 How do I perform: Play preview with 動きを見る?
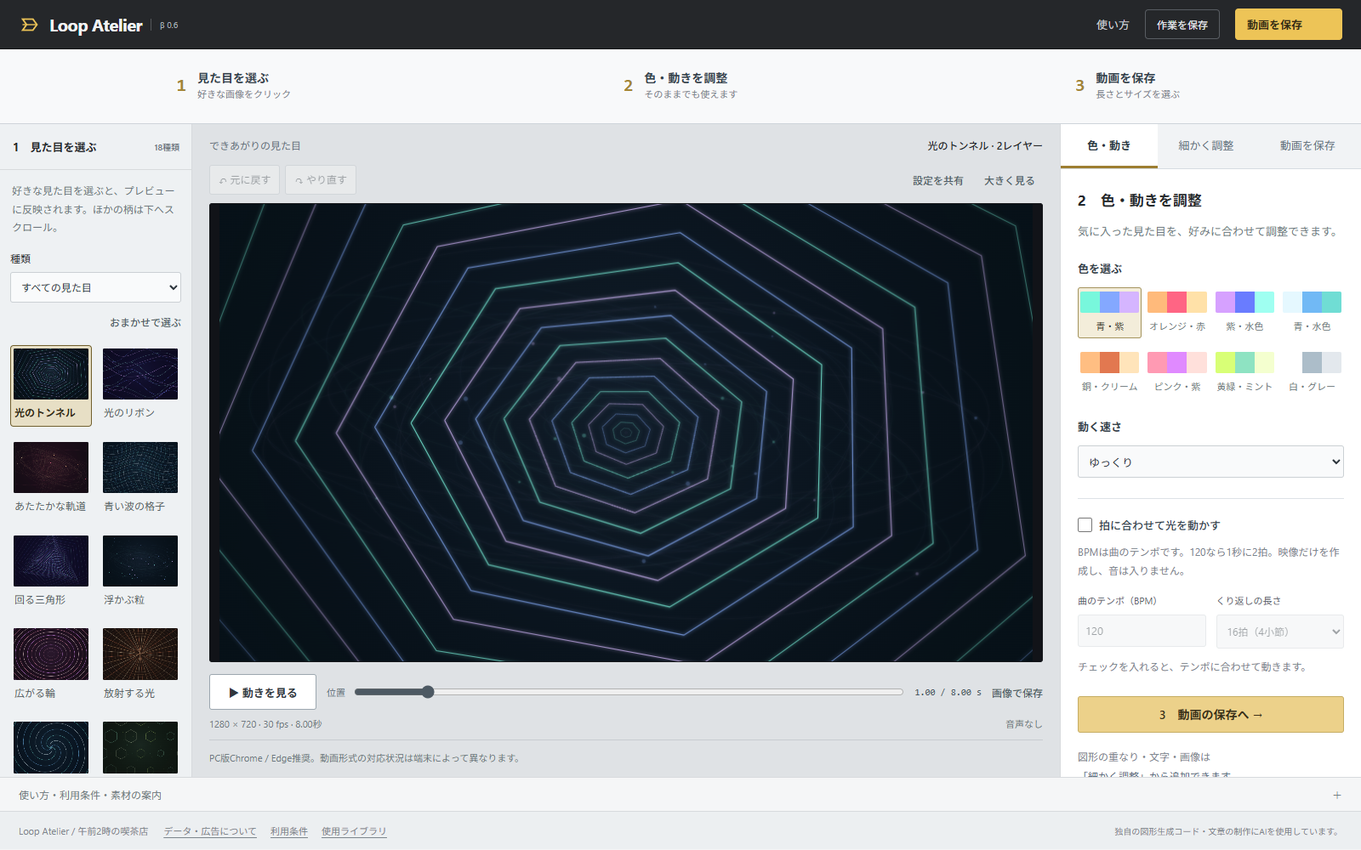tap(263, 692)
